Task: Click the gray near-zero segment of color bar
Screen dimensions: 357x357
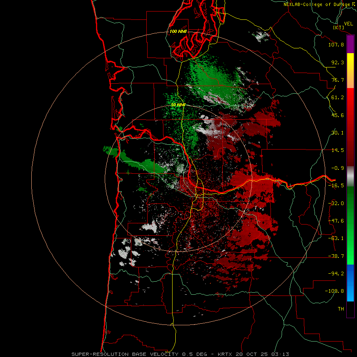Action: click(350, 176)
